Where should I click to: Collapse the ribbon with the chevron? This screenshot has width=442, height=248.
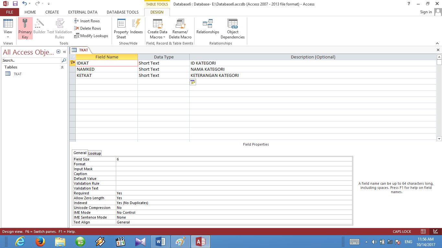coord(437,43)
